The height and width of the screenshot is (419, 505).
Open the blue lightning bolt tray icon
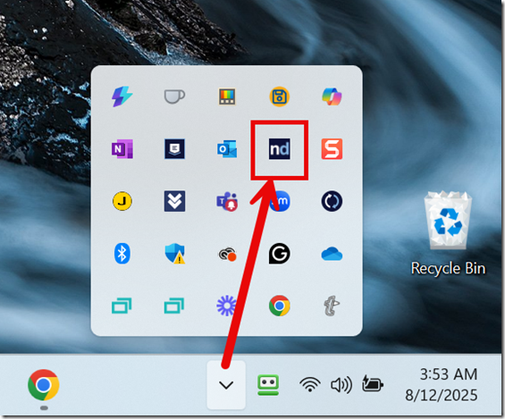click(x=122, y=96)
